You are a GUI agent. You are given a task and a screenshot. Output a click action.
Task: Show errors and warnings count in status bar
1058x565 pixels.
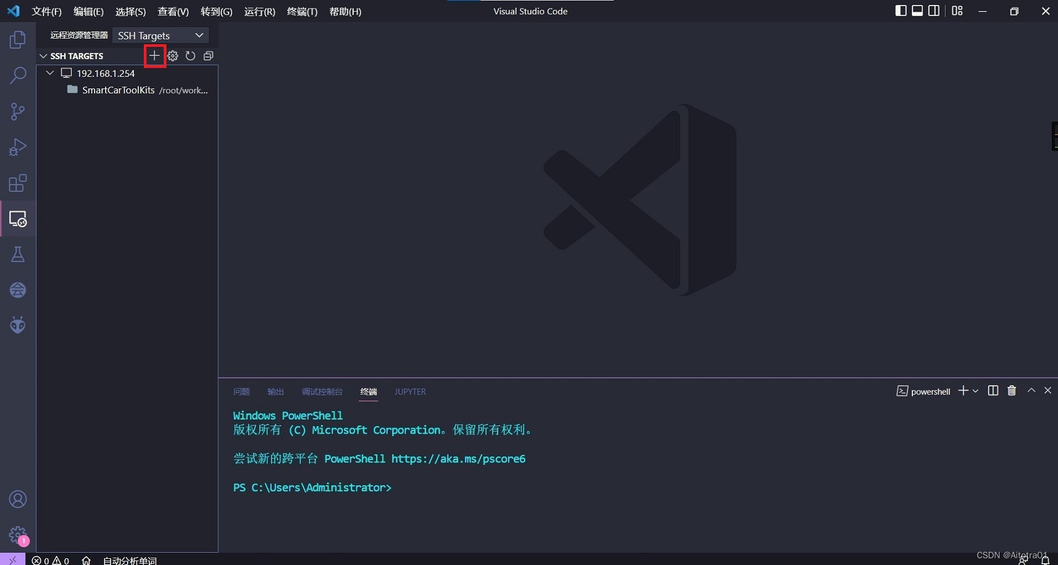click(x=50, y=560)
